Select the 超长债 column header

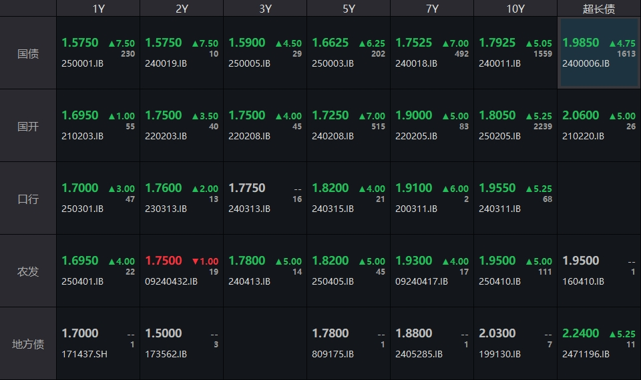[599, 9]
